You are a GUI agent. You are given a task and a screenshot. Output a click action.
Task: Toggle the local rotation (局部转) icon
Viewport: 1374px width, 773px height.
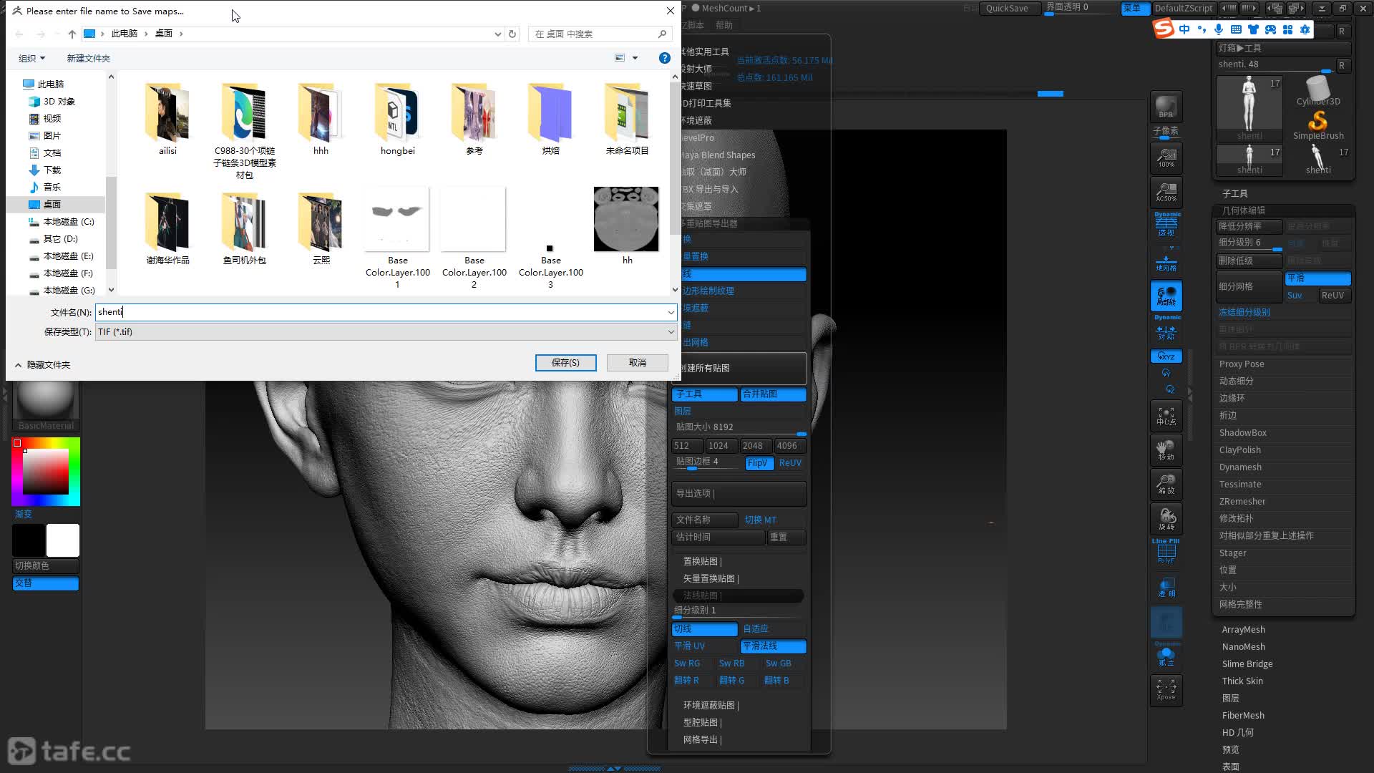point(1166,296)
